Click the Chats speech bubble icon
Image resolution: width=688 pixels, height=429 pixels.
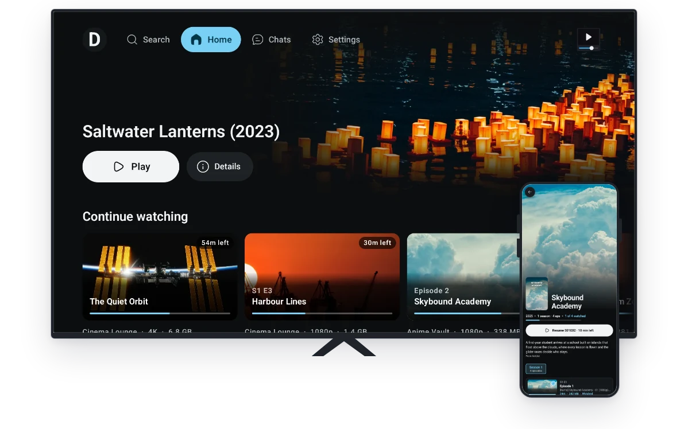pyautogui.click(x=257, y=40)
